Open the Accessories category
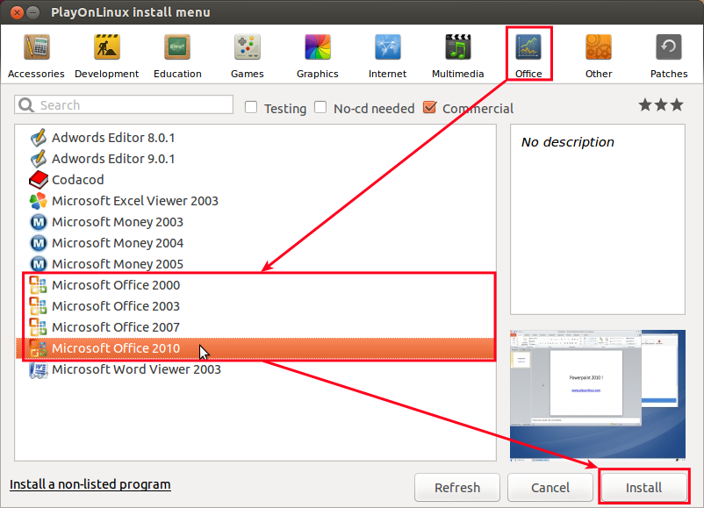 click(x=35, y=48)
